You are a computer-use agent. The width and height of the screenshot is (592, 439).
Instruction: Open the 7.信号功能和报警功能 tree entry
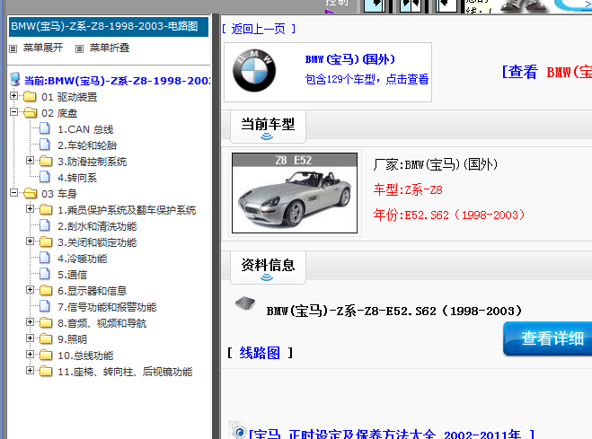107,307
